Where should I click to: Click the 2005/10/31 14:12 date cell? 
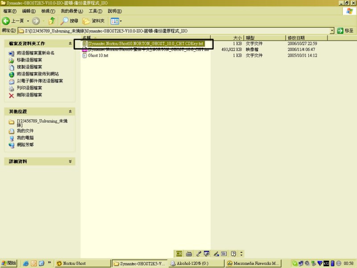302,55
